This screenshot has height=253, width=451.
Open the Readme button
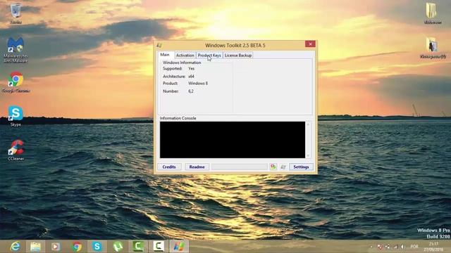tap(197, 167)
